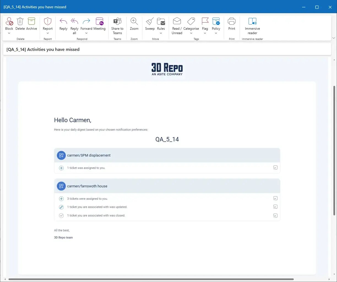Screen dimensions: 337x282
Task: Click the plus icon beside '1 ticket was assigned'
Action: pyautogui.click(x=61, y=168)
